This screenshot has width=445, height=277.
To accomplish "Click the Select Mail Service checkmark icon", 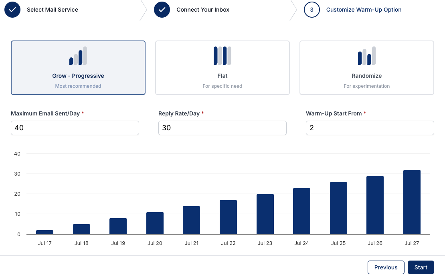I will coord(12,10).
